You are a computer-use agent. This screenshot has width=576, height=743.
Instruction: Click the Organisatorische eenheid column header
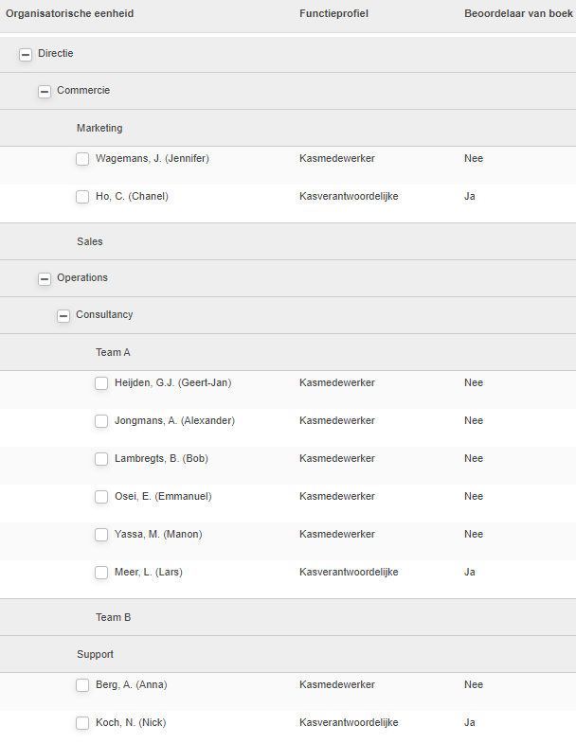point(70,14)
